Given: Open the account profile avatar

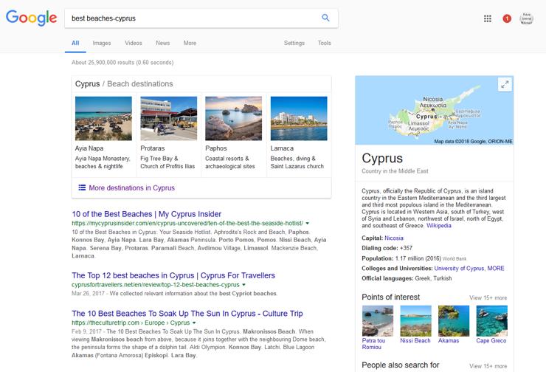Looking at the screenshot, I should pos(526,18).
